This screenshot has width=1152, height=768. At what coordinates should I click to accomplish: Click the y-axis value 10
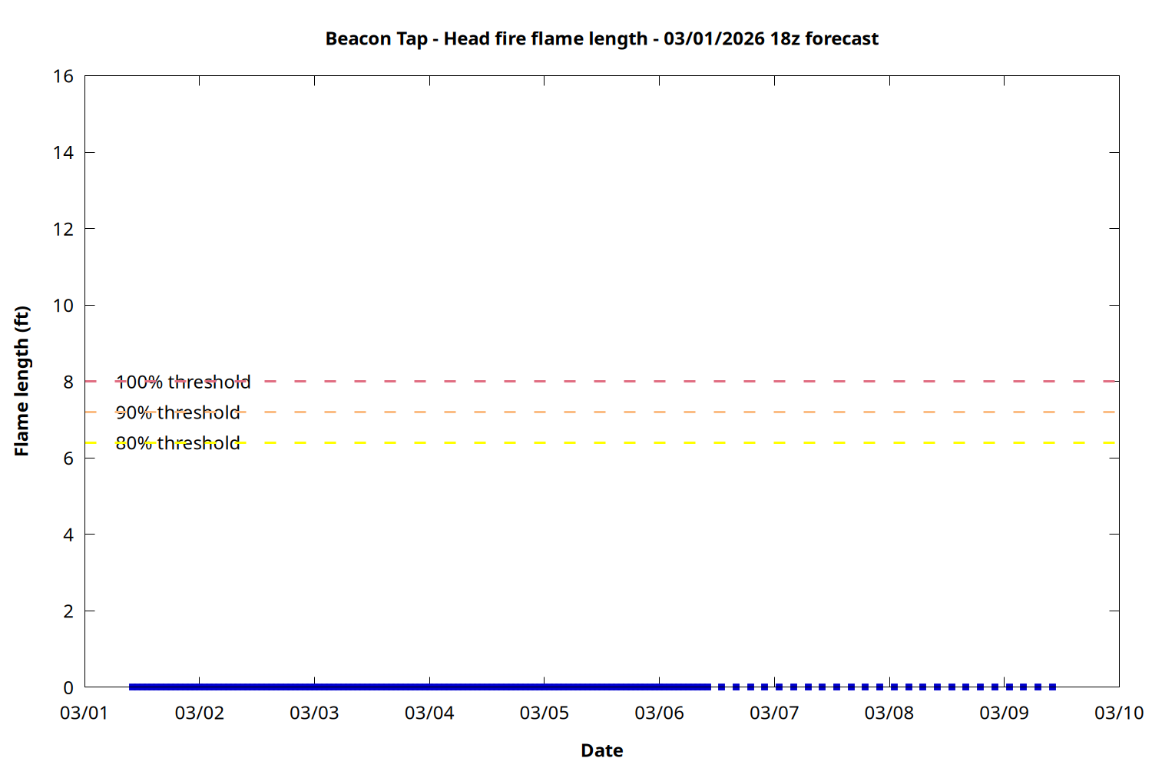point(64,306)
